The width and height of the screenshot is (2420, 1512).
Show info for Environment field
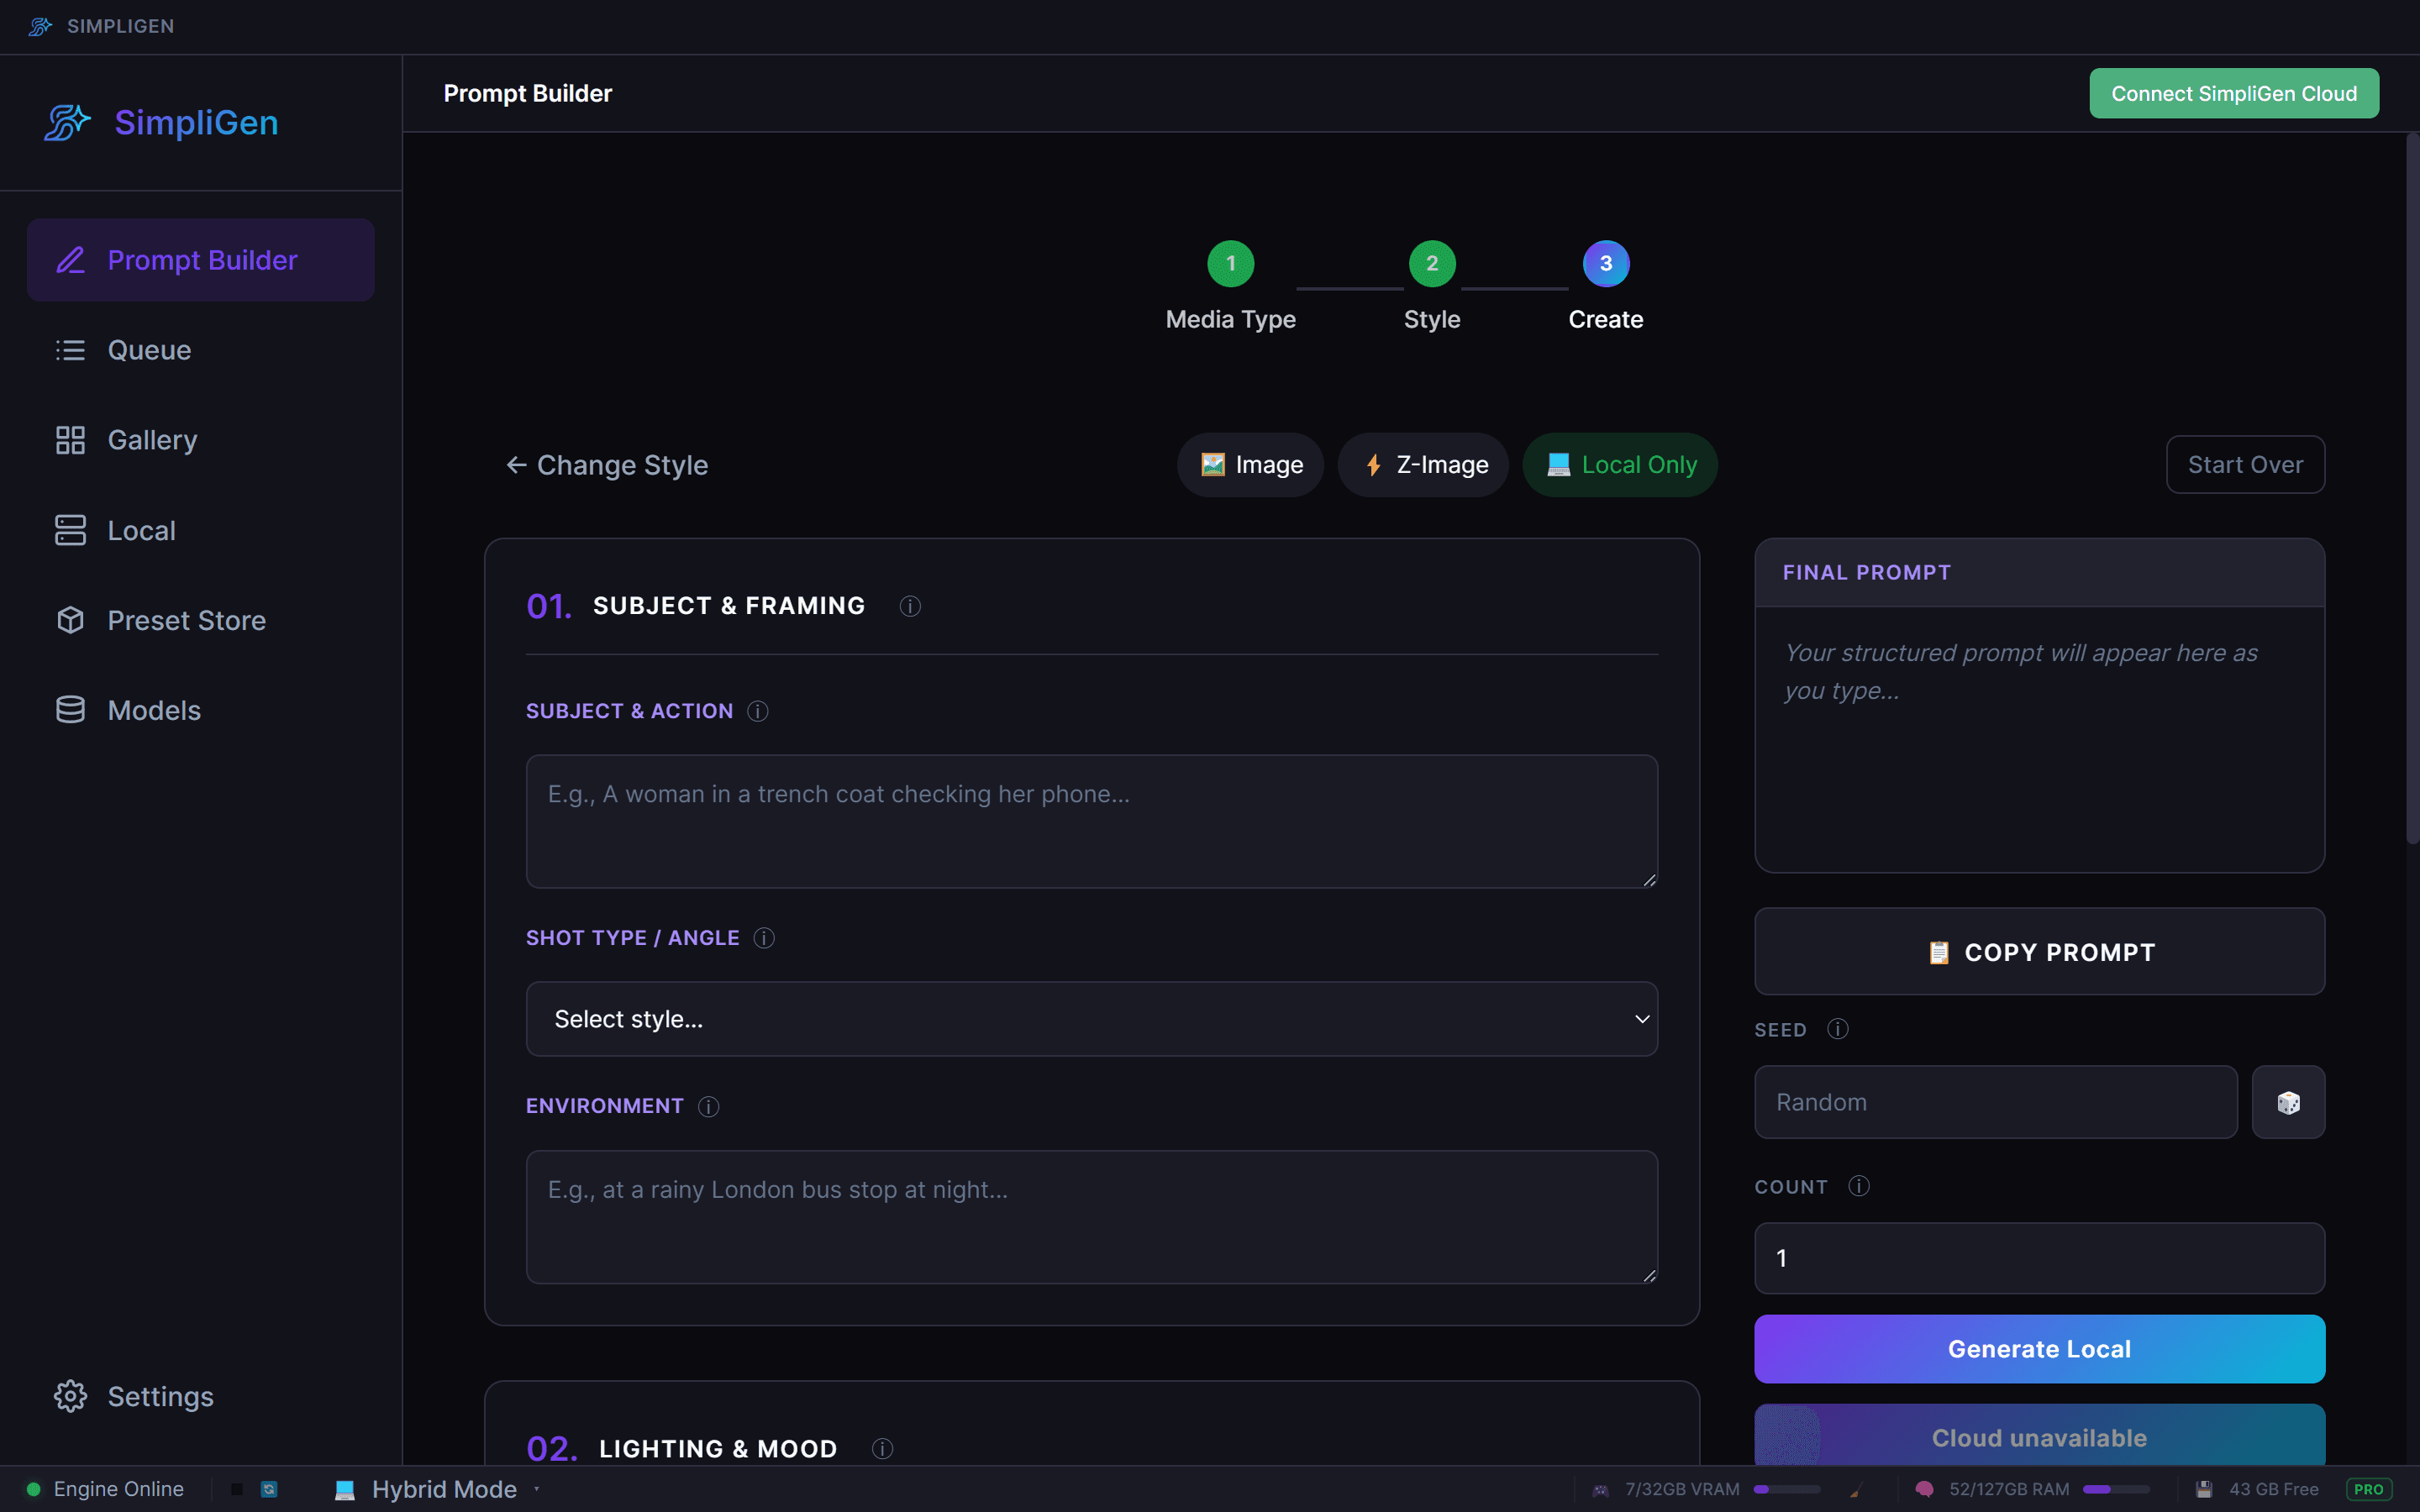click(708, 1106)
